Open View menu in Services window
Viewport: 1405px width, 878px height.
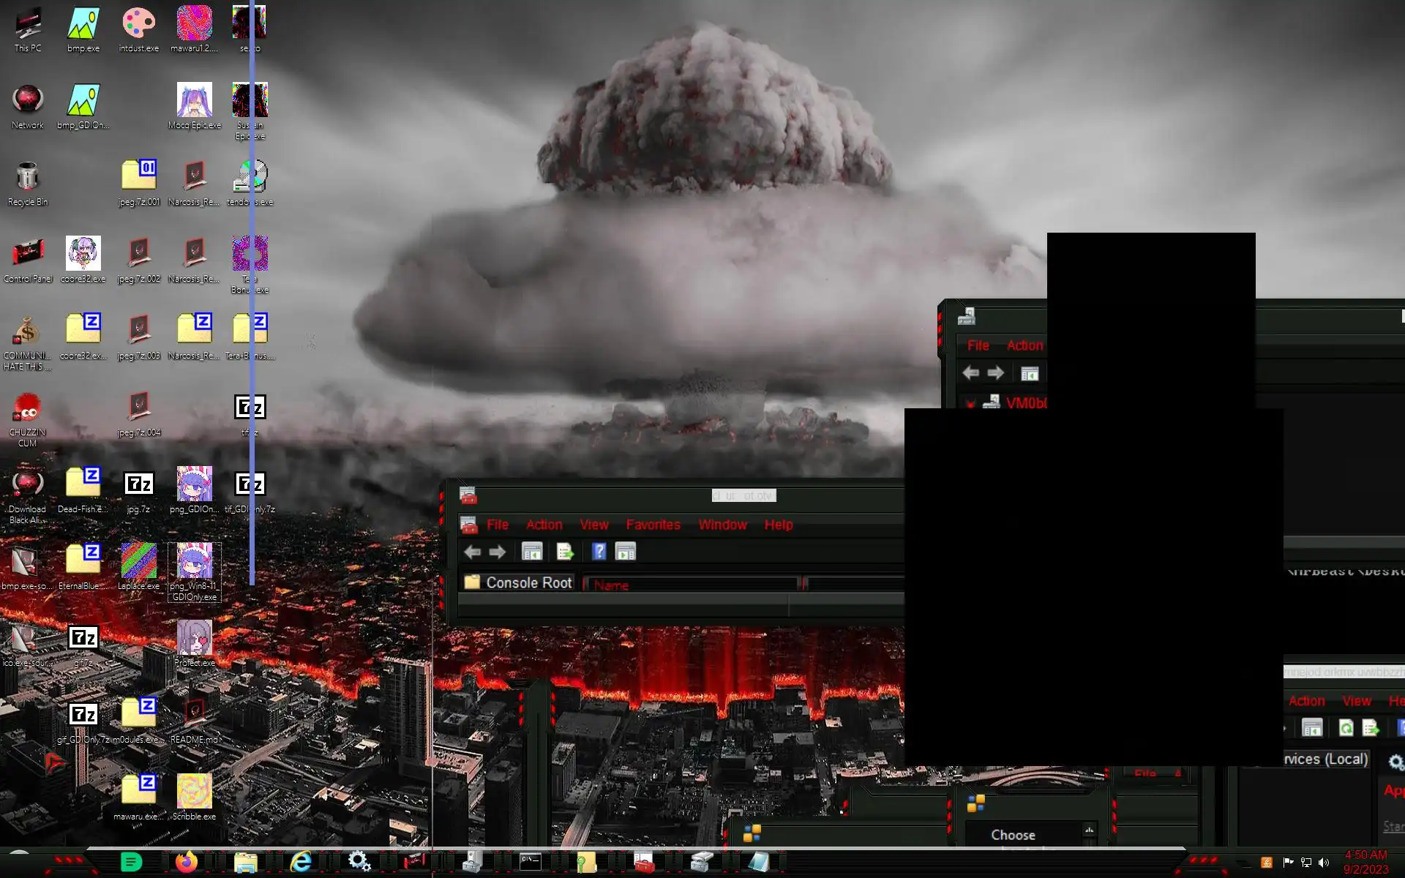(x=1357, y=701)
